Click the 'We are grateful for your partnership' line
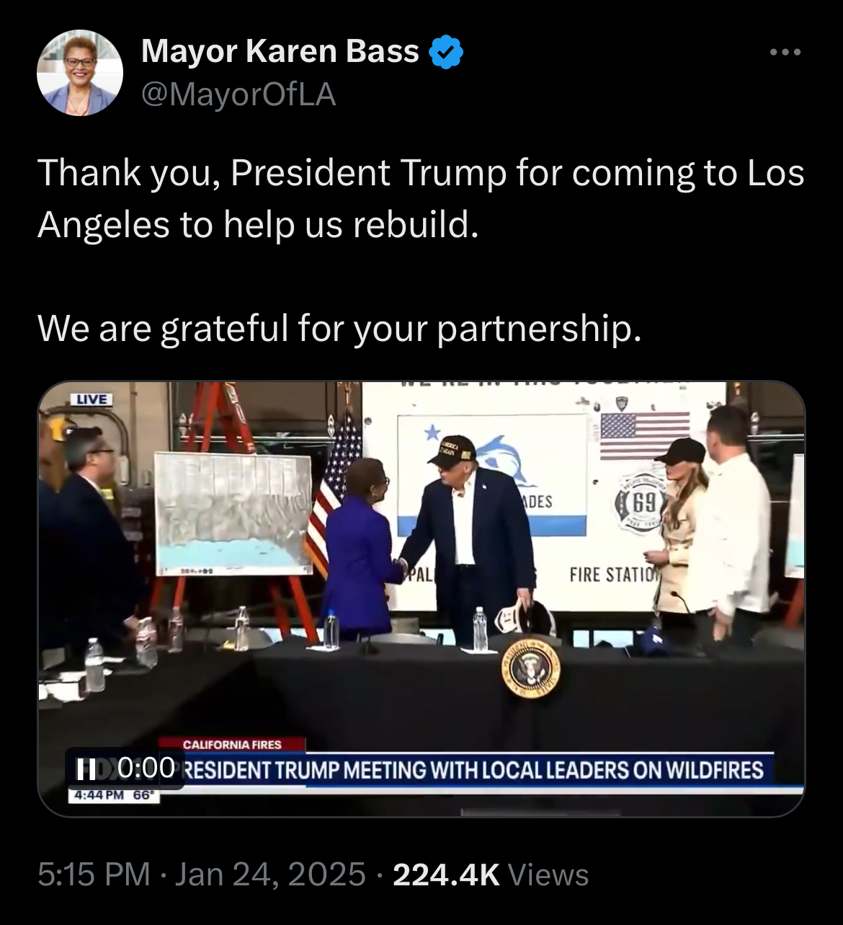 (339, 329)
